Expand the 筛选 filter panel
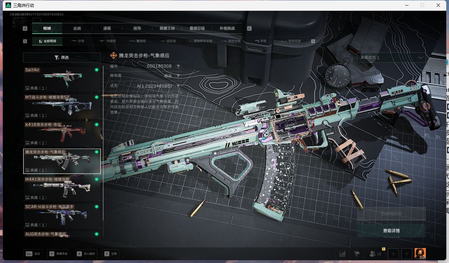Image resolution: width=449 pixels, height=263 pixels. coord(62,57)
